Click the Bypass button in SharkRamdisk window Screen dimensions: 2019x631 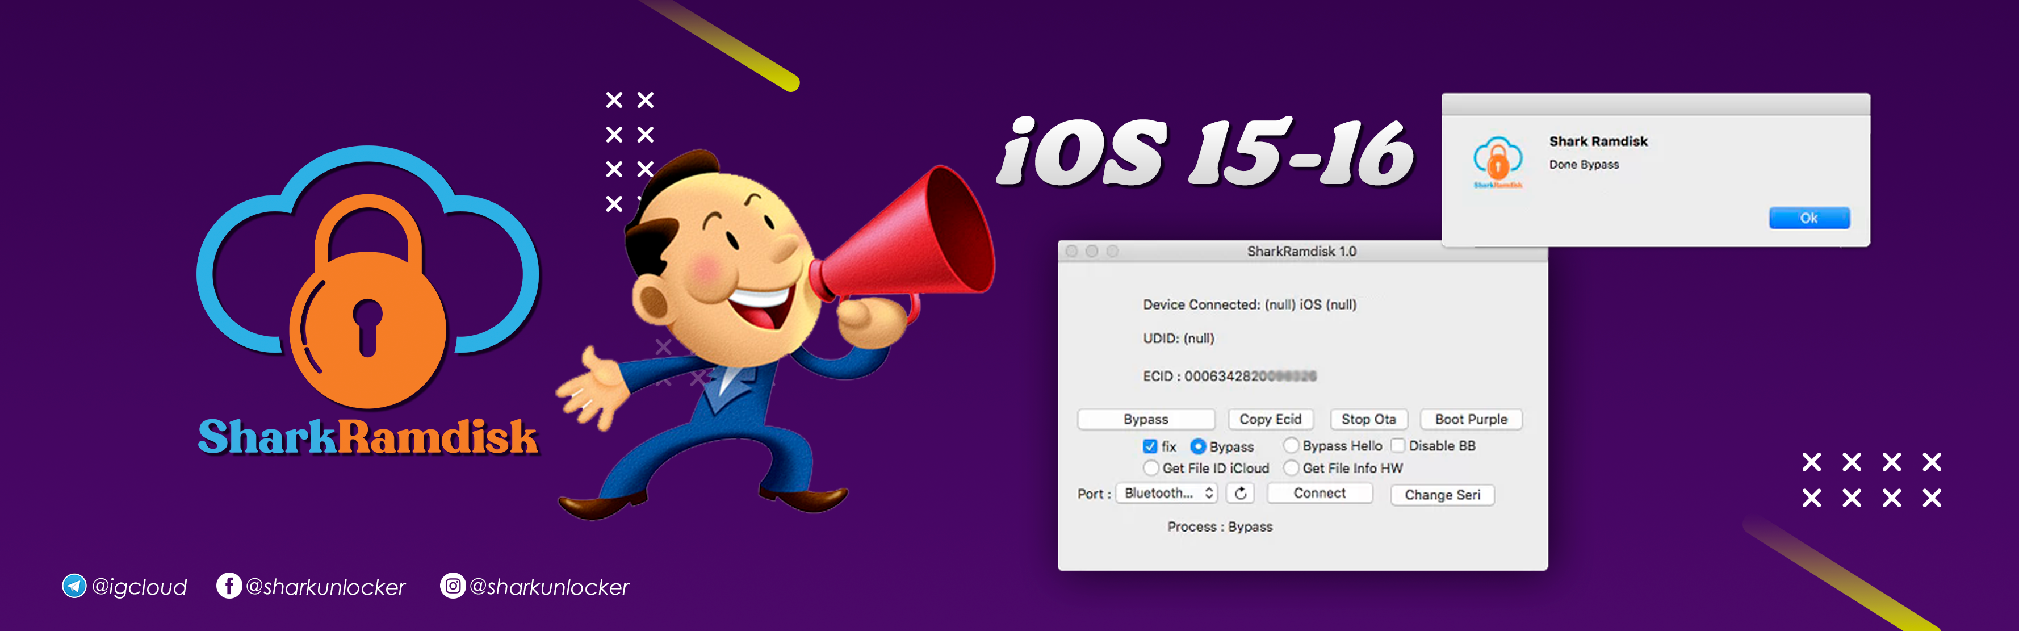click(x=1145, y=419)
